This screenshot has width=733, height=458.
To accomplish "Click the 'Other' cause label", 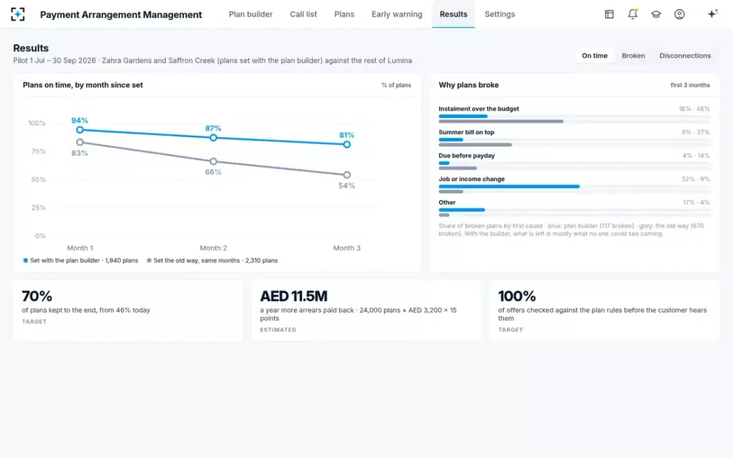I will pos(447,202).
